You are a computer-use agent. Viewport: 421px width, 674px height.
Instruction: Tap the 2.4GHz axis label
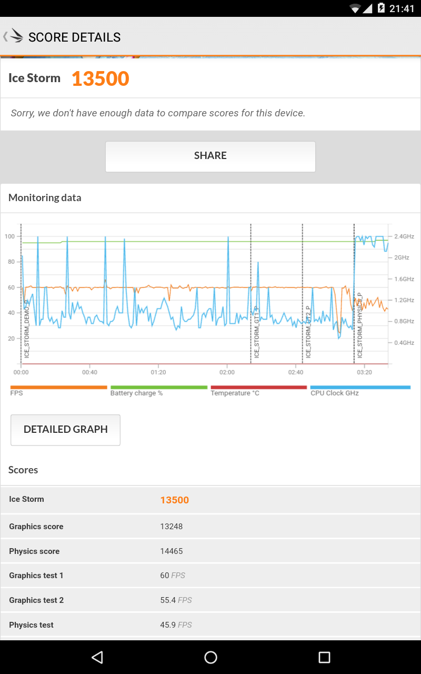pyautogui.click(x=404, y=236)
